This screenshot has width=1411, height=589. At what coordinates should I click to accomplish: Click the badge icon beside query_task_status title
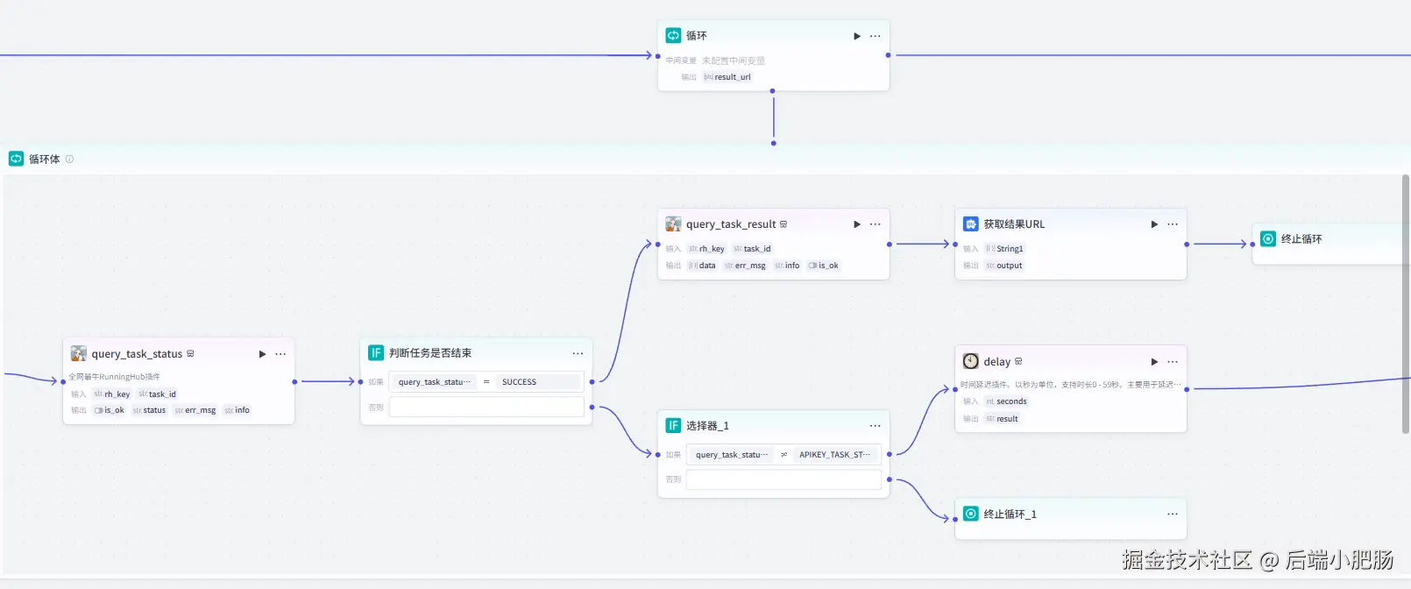click(x=190, y=354)
